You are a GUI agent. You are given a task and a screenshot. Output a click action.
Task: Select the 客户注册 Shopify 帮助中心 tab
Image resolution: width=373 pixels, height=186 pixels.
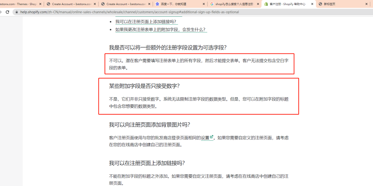287,4
